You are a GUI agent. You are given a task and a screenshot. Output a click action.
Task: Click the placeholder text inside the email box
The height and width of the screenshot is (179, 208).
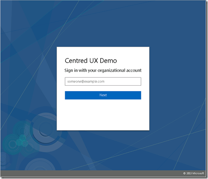point(86,81)
